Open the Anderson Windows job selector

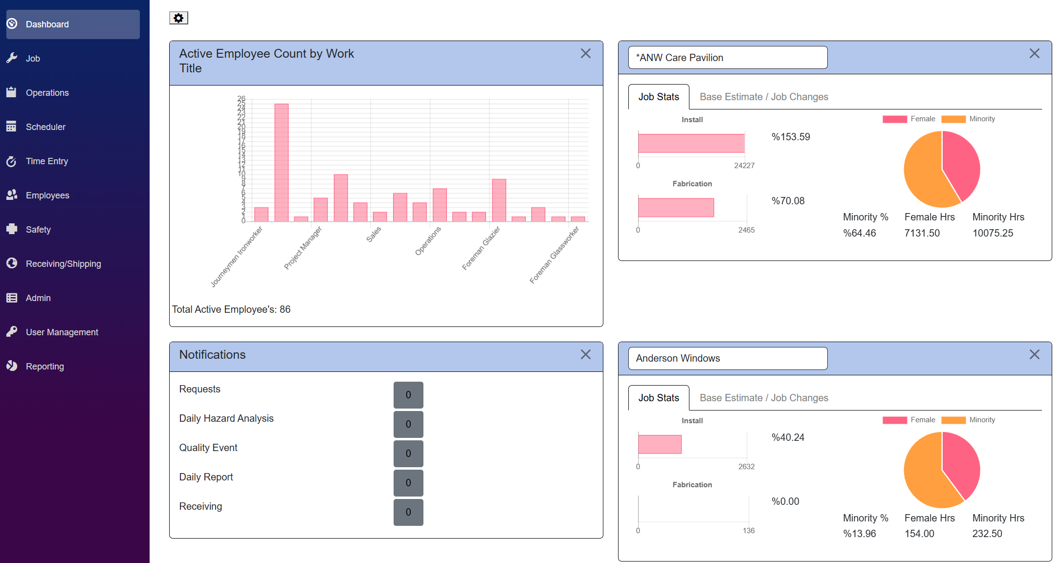728,358
